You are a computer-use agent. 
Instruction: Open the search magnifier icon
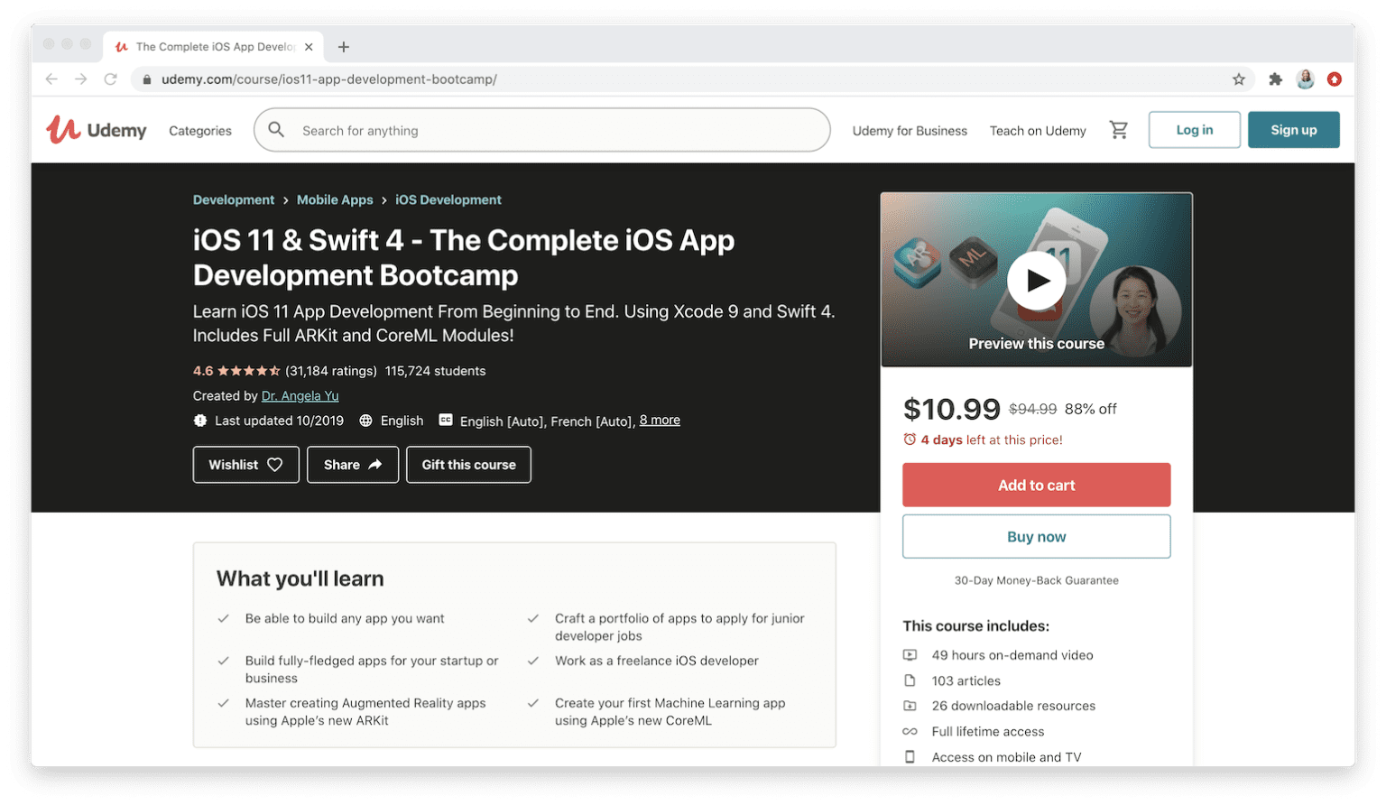coord(277,130)
